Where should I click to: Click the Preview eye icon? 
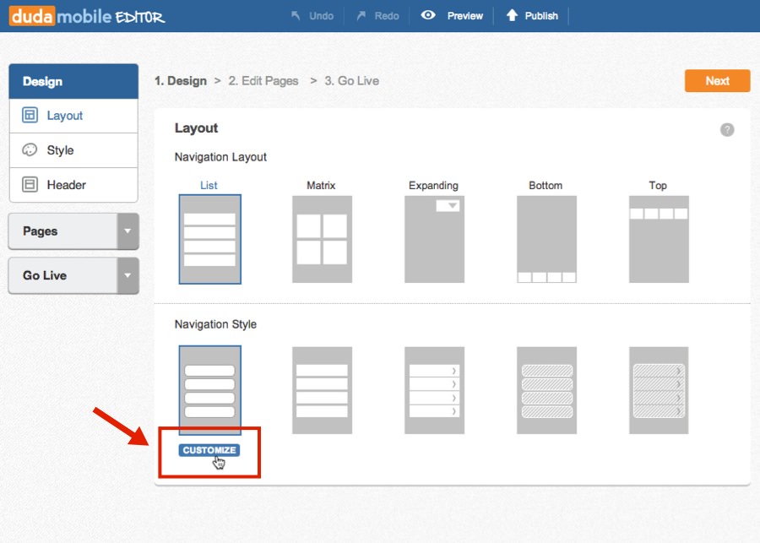[x=428, y=15]
